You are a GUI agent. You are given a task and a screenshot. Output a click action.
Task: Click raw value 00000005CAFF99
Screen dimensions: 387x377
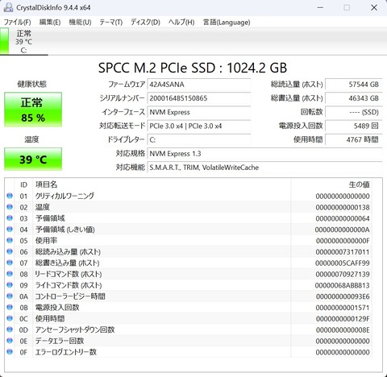pos(342,263)
